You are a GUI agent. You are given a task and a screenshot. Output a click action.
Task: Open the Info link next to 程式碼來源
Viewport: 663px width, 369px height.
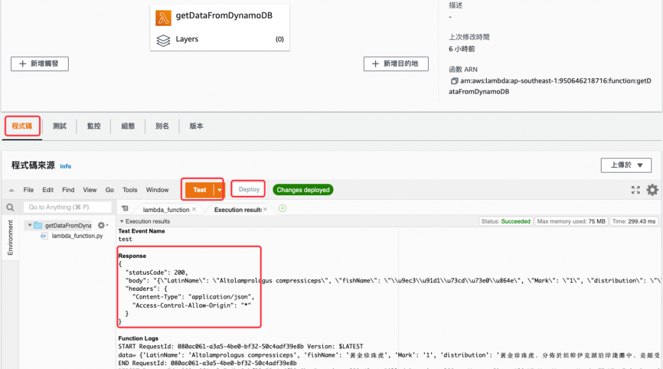point(65,166)
